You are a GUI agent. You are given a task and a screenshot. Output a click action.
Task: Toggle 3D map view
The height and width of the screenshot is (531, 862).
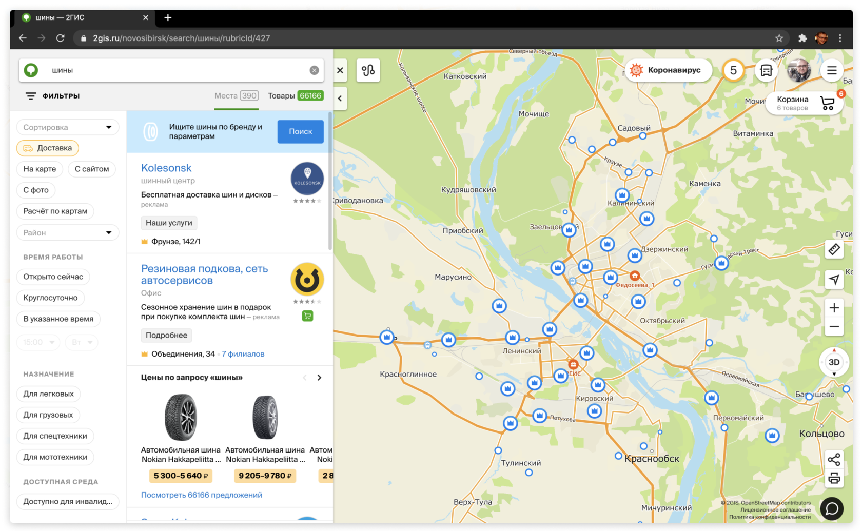tap(834, 362)
